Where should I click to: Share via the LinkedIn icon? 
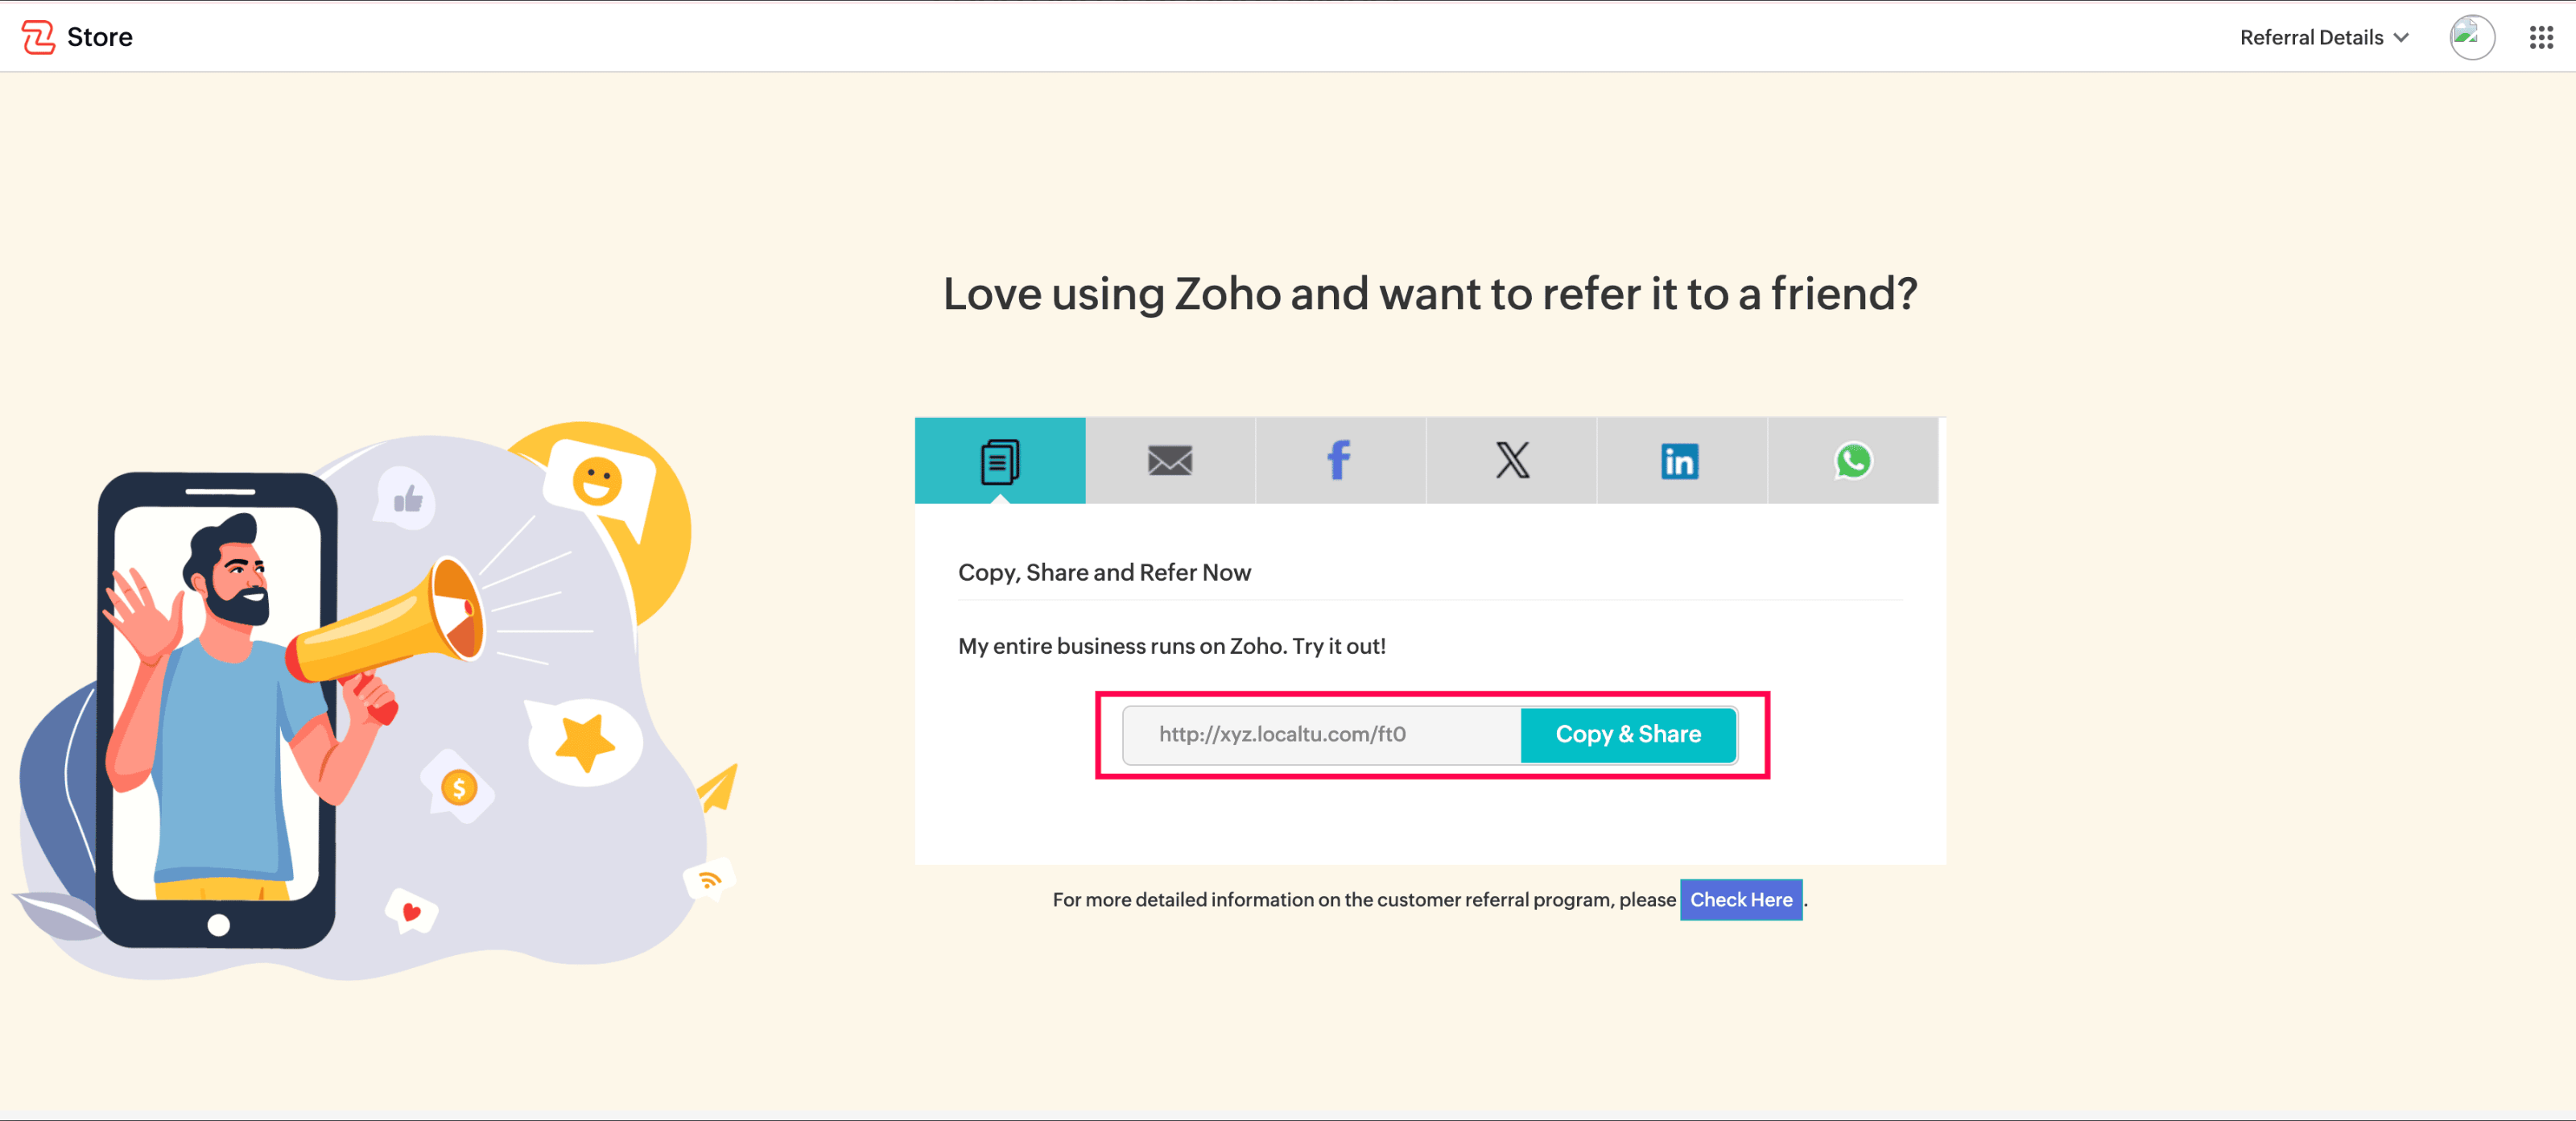(1680, 461)
